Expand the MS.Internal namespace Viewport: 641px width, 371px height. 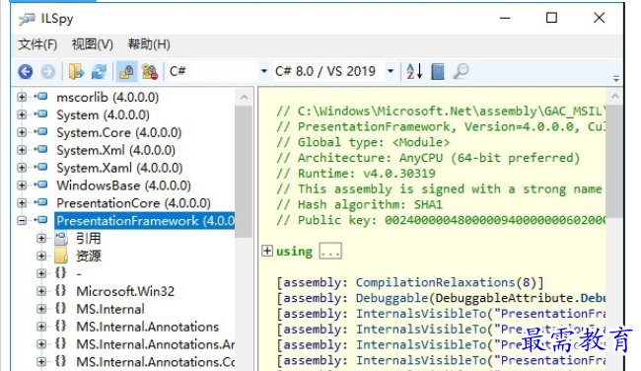coord(41,309)
